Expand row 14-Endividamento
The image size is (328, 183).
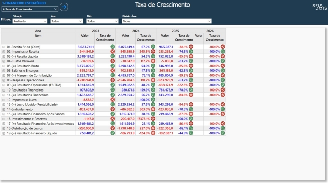click(4, 109)
